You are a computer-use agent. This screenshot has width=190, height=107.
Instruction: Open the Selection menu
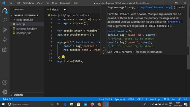point(28,3)
